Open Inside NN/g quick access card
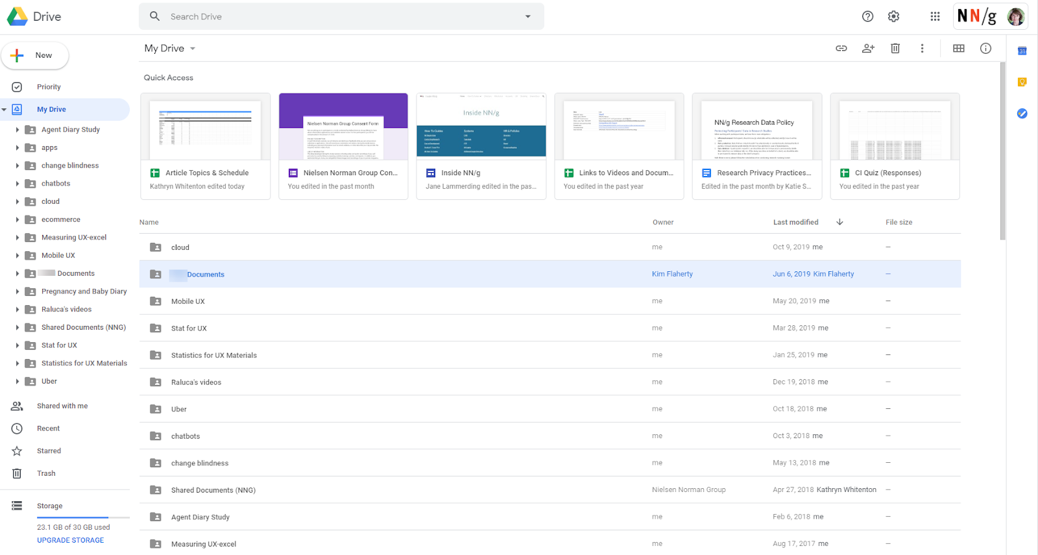The width and height of the screenshot is (1038, 555). coord(481,146)
